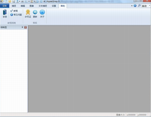Expand the capture icon dropdown arrow
The height and width of the screenshot is (117, 151).
29,1
